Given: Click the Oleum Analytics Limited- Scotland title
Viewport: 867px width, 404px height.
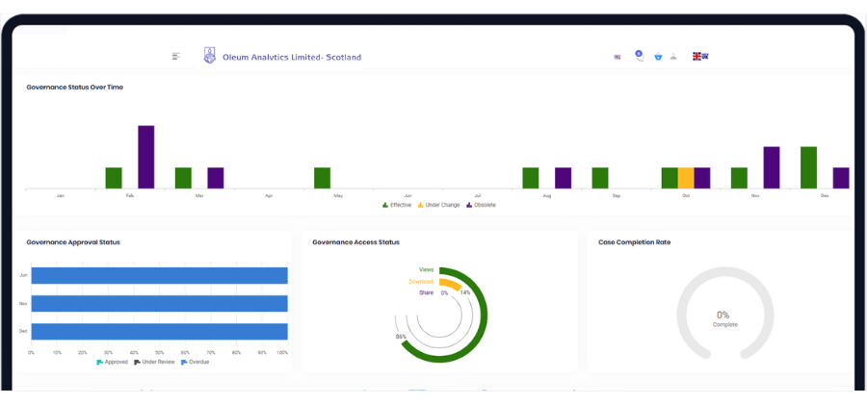Looking at the screenshot, I should [x=292, y=58].
